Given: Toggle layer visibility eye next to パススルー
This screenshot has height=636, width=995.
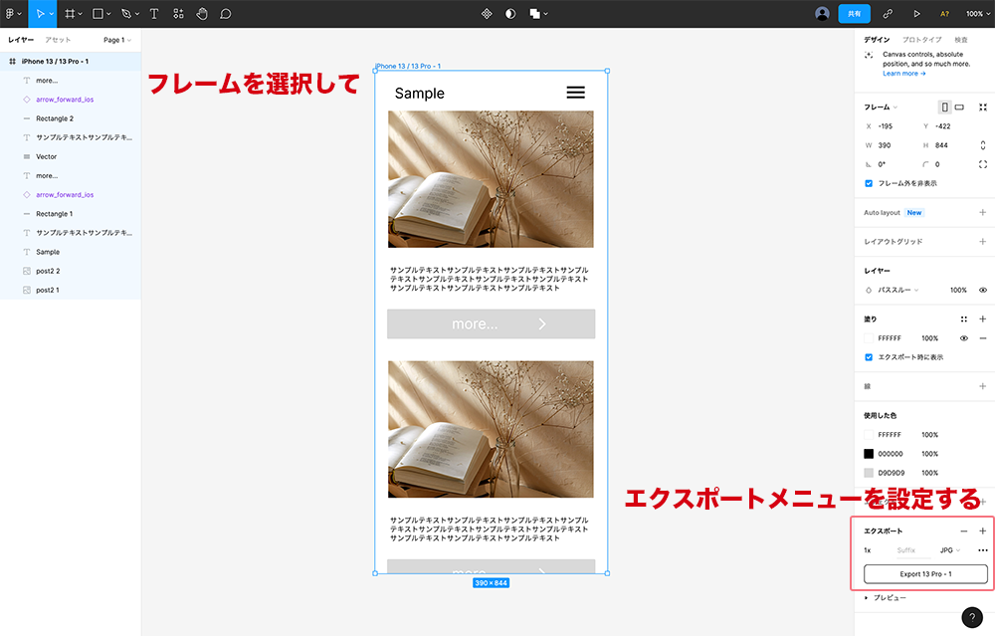Looking at the screenshot, I should pos(983,290).
